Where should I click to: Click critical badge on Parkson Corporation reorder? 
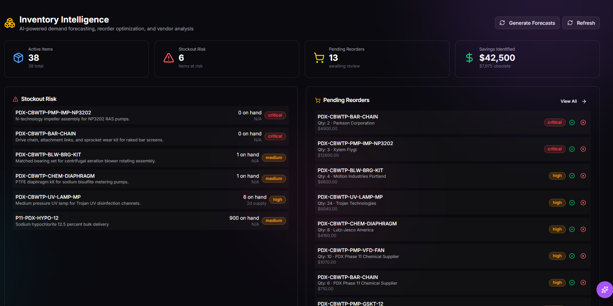click(555, 123)
